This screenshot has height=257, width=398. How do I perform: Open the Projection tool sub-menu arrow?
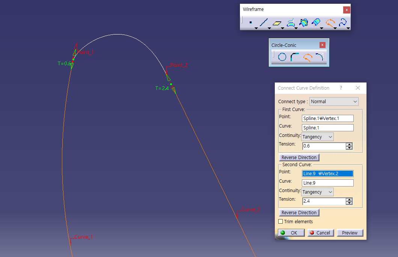click(296, 29)
